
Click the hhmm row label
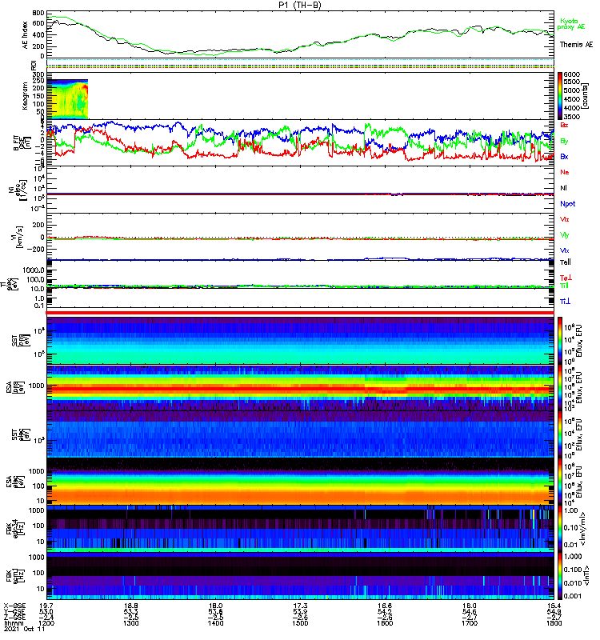[x=14, y=623]
